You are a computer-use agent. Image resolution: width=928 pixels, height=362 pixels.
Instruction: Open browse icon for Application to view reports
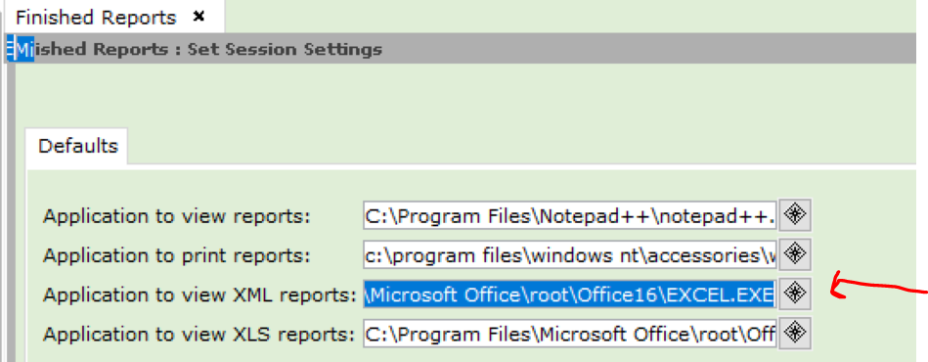tap(794, 215)
